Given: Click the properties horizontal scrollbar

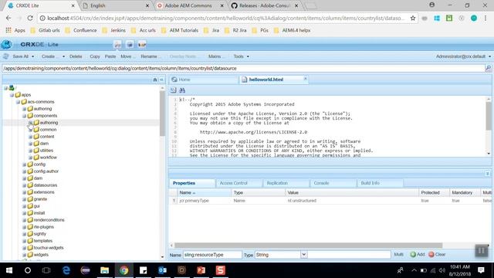Looking at the screenshot, I should point(309,246).
